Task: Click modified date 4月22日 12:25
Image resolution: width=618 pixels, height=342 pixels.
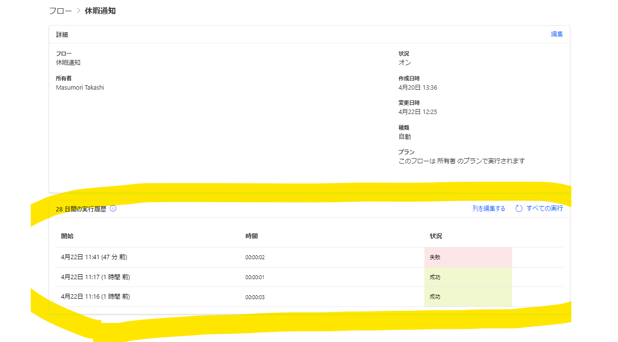Action: (x=418, y=112)
